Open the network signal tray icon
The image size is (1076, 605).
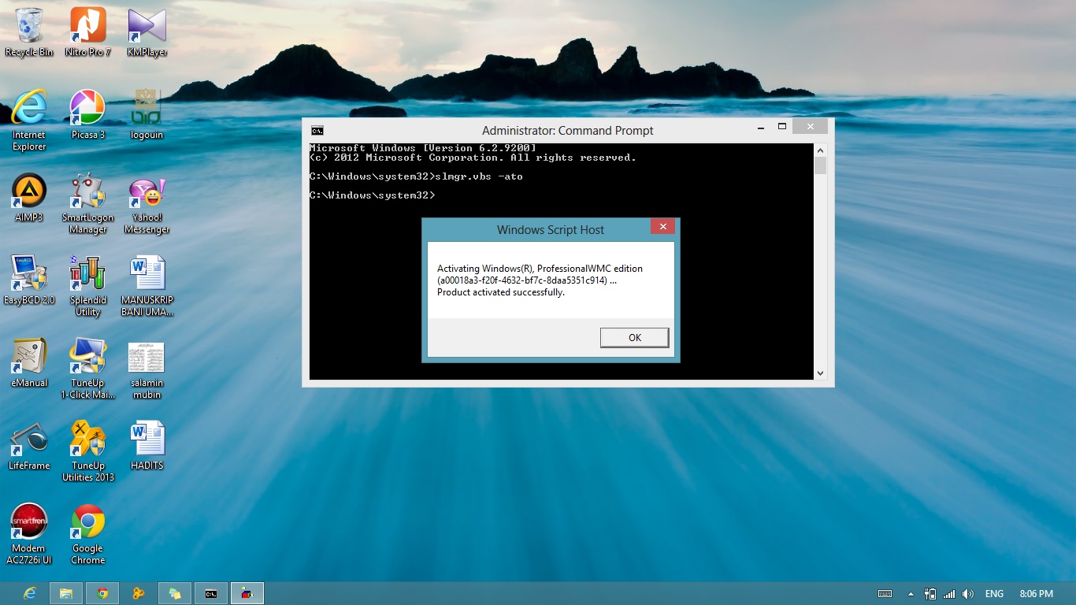949,593
